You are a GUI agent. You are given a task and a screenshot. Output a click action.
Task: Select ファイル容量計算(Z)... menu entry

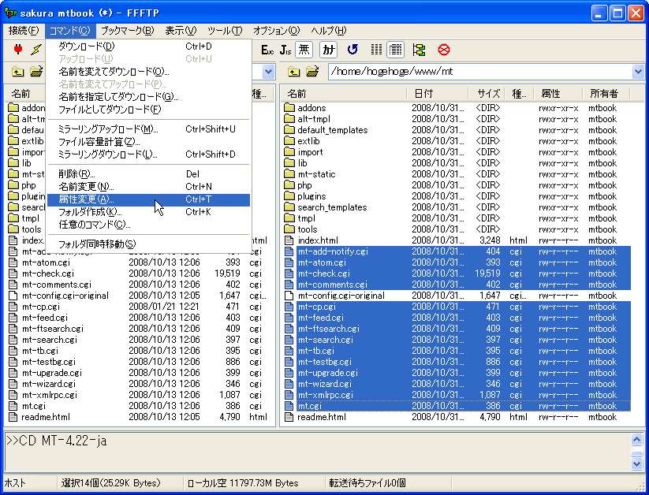pyautogui.click(x=148, y=142)
